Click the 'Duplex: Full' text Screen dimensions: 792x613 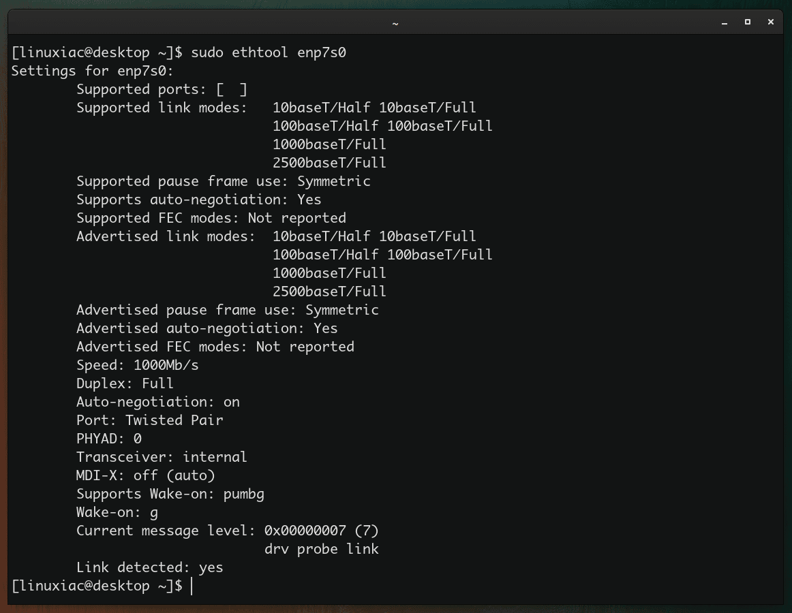[123, 383]
